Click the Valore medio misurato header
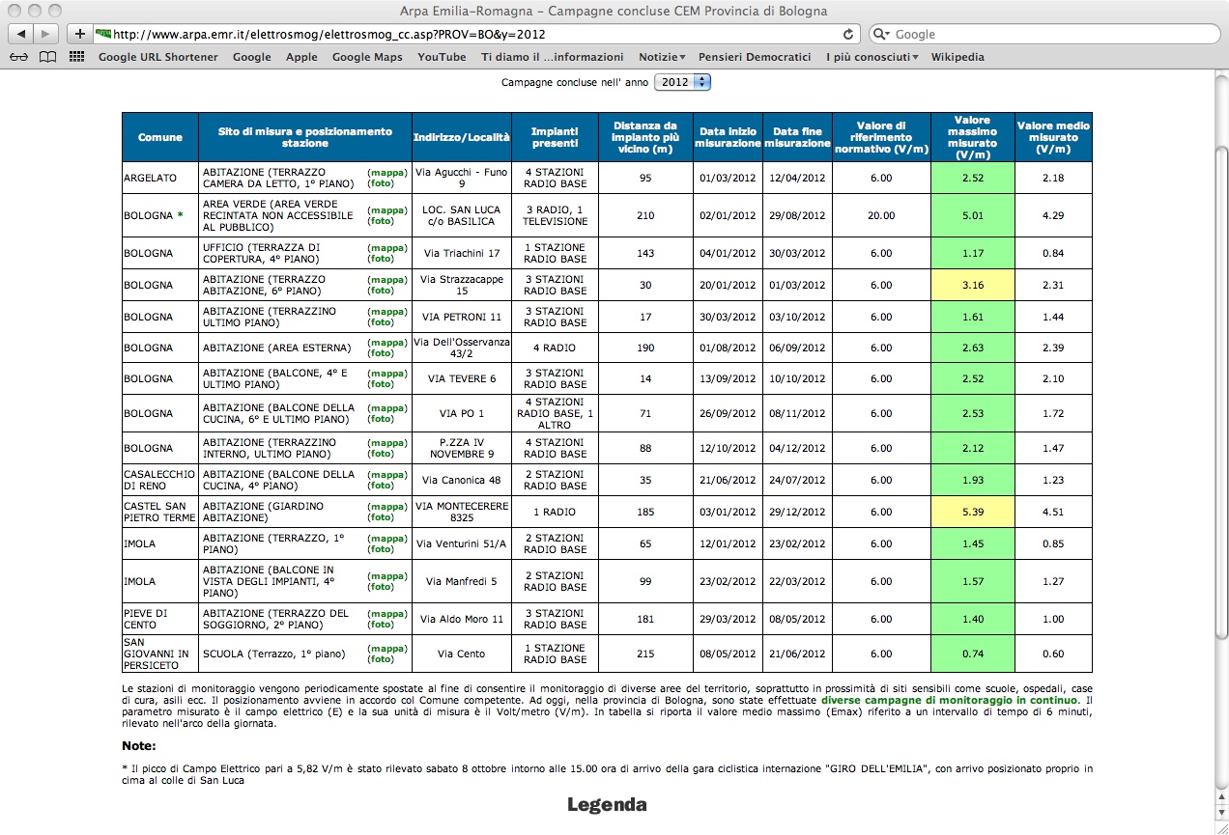Screen dimensions: 1229x835 point(1053,137)
